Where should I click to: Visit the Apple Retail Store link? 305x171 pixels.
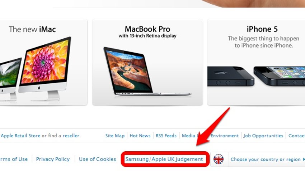(20, 136)
